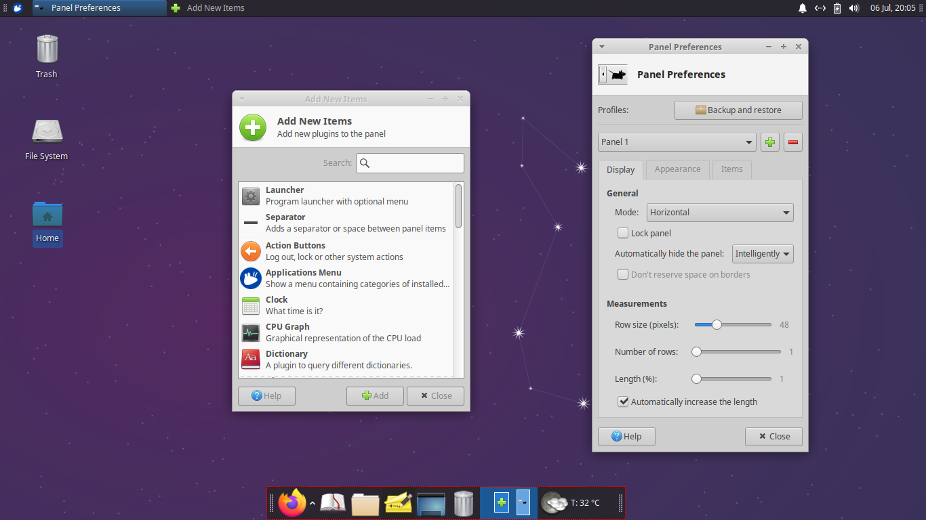
Task: Click the volume icon in the system tray
Action: (853, 7)
